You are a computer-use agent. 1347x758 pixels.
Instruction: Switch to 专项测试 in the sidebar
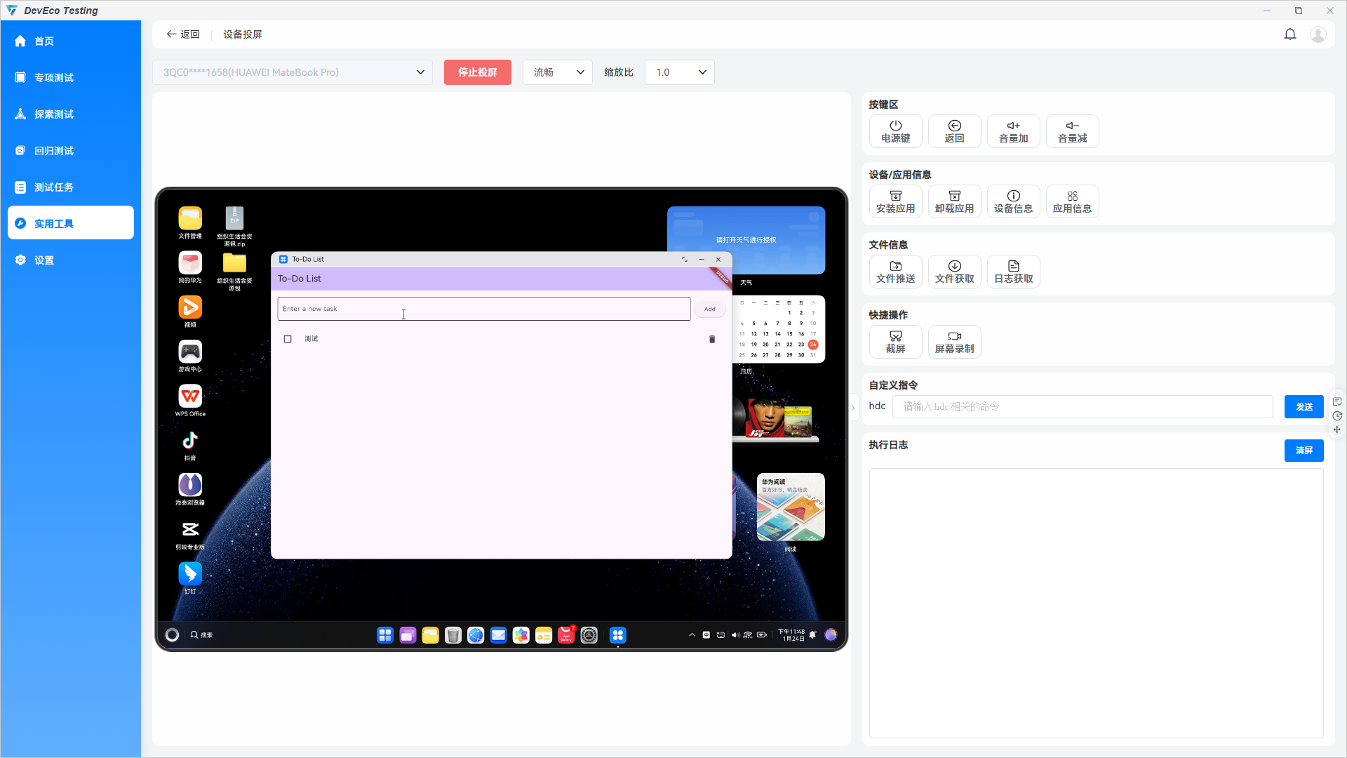[54, 77]
